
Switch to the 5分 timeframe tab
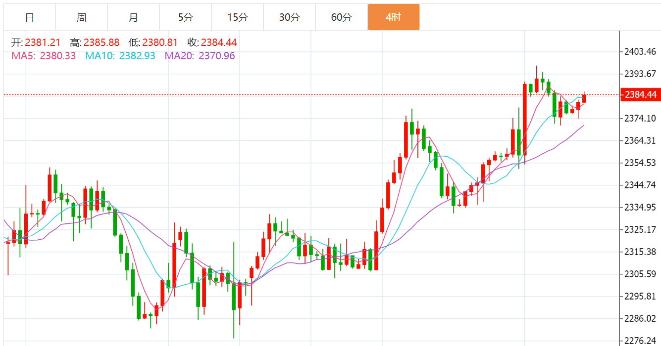click(x=186, y=17)
